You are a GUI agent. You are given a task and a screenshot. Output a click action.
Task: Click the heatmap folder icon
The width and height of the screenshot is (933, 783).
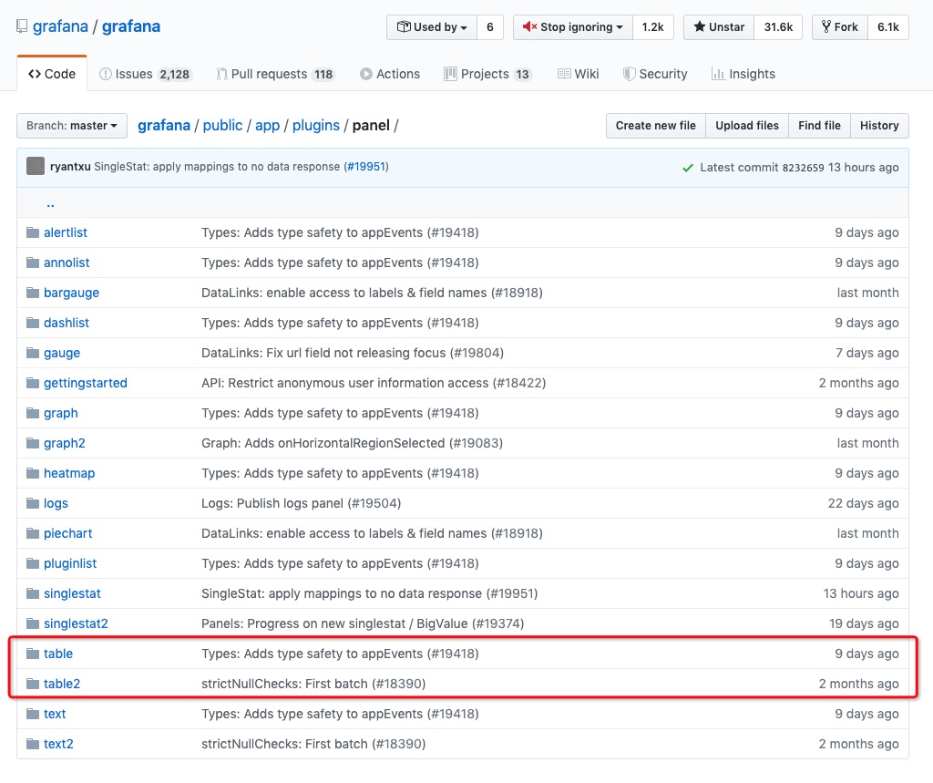coord(33,473)
